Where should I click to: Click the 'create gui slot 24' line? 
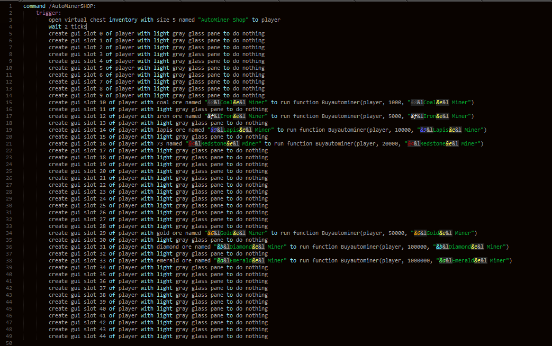click(x=158, y=198)
